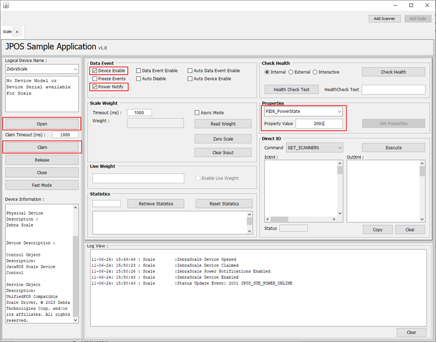This screenshot has width=436, height=342.
Task: Toggle the Freeze Events checkbox
Action: tap(95, 79)
